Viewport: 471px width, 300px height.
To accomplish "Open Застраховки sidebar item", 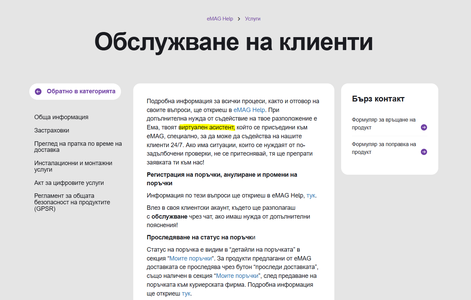I will click(x=52, y=130).
